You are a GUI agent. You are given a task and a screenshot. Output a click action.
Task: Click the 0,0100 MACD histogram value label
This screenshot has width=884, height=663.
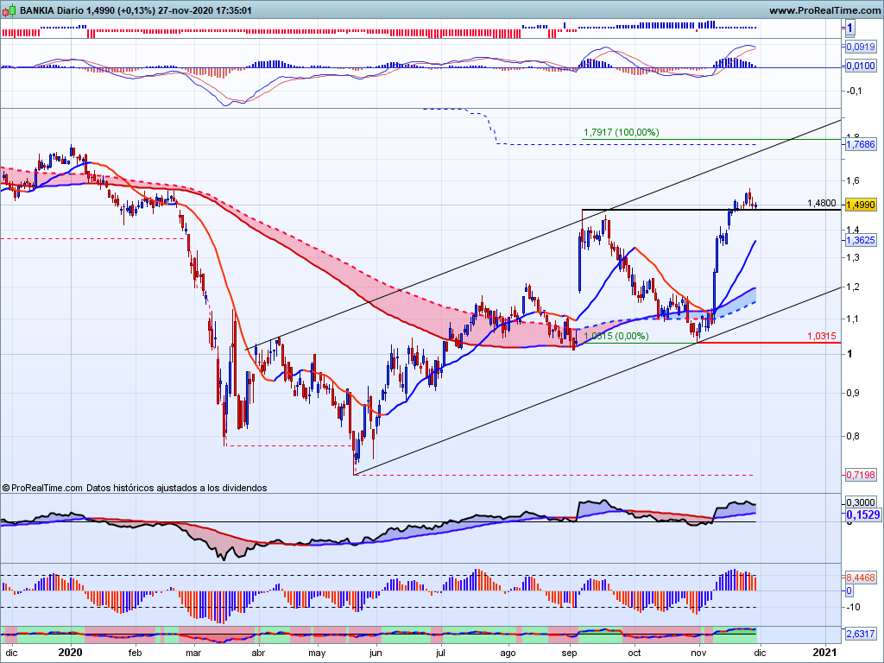pyautogui.click(x=861, y=66)
